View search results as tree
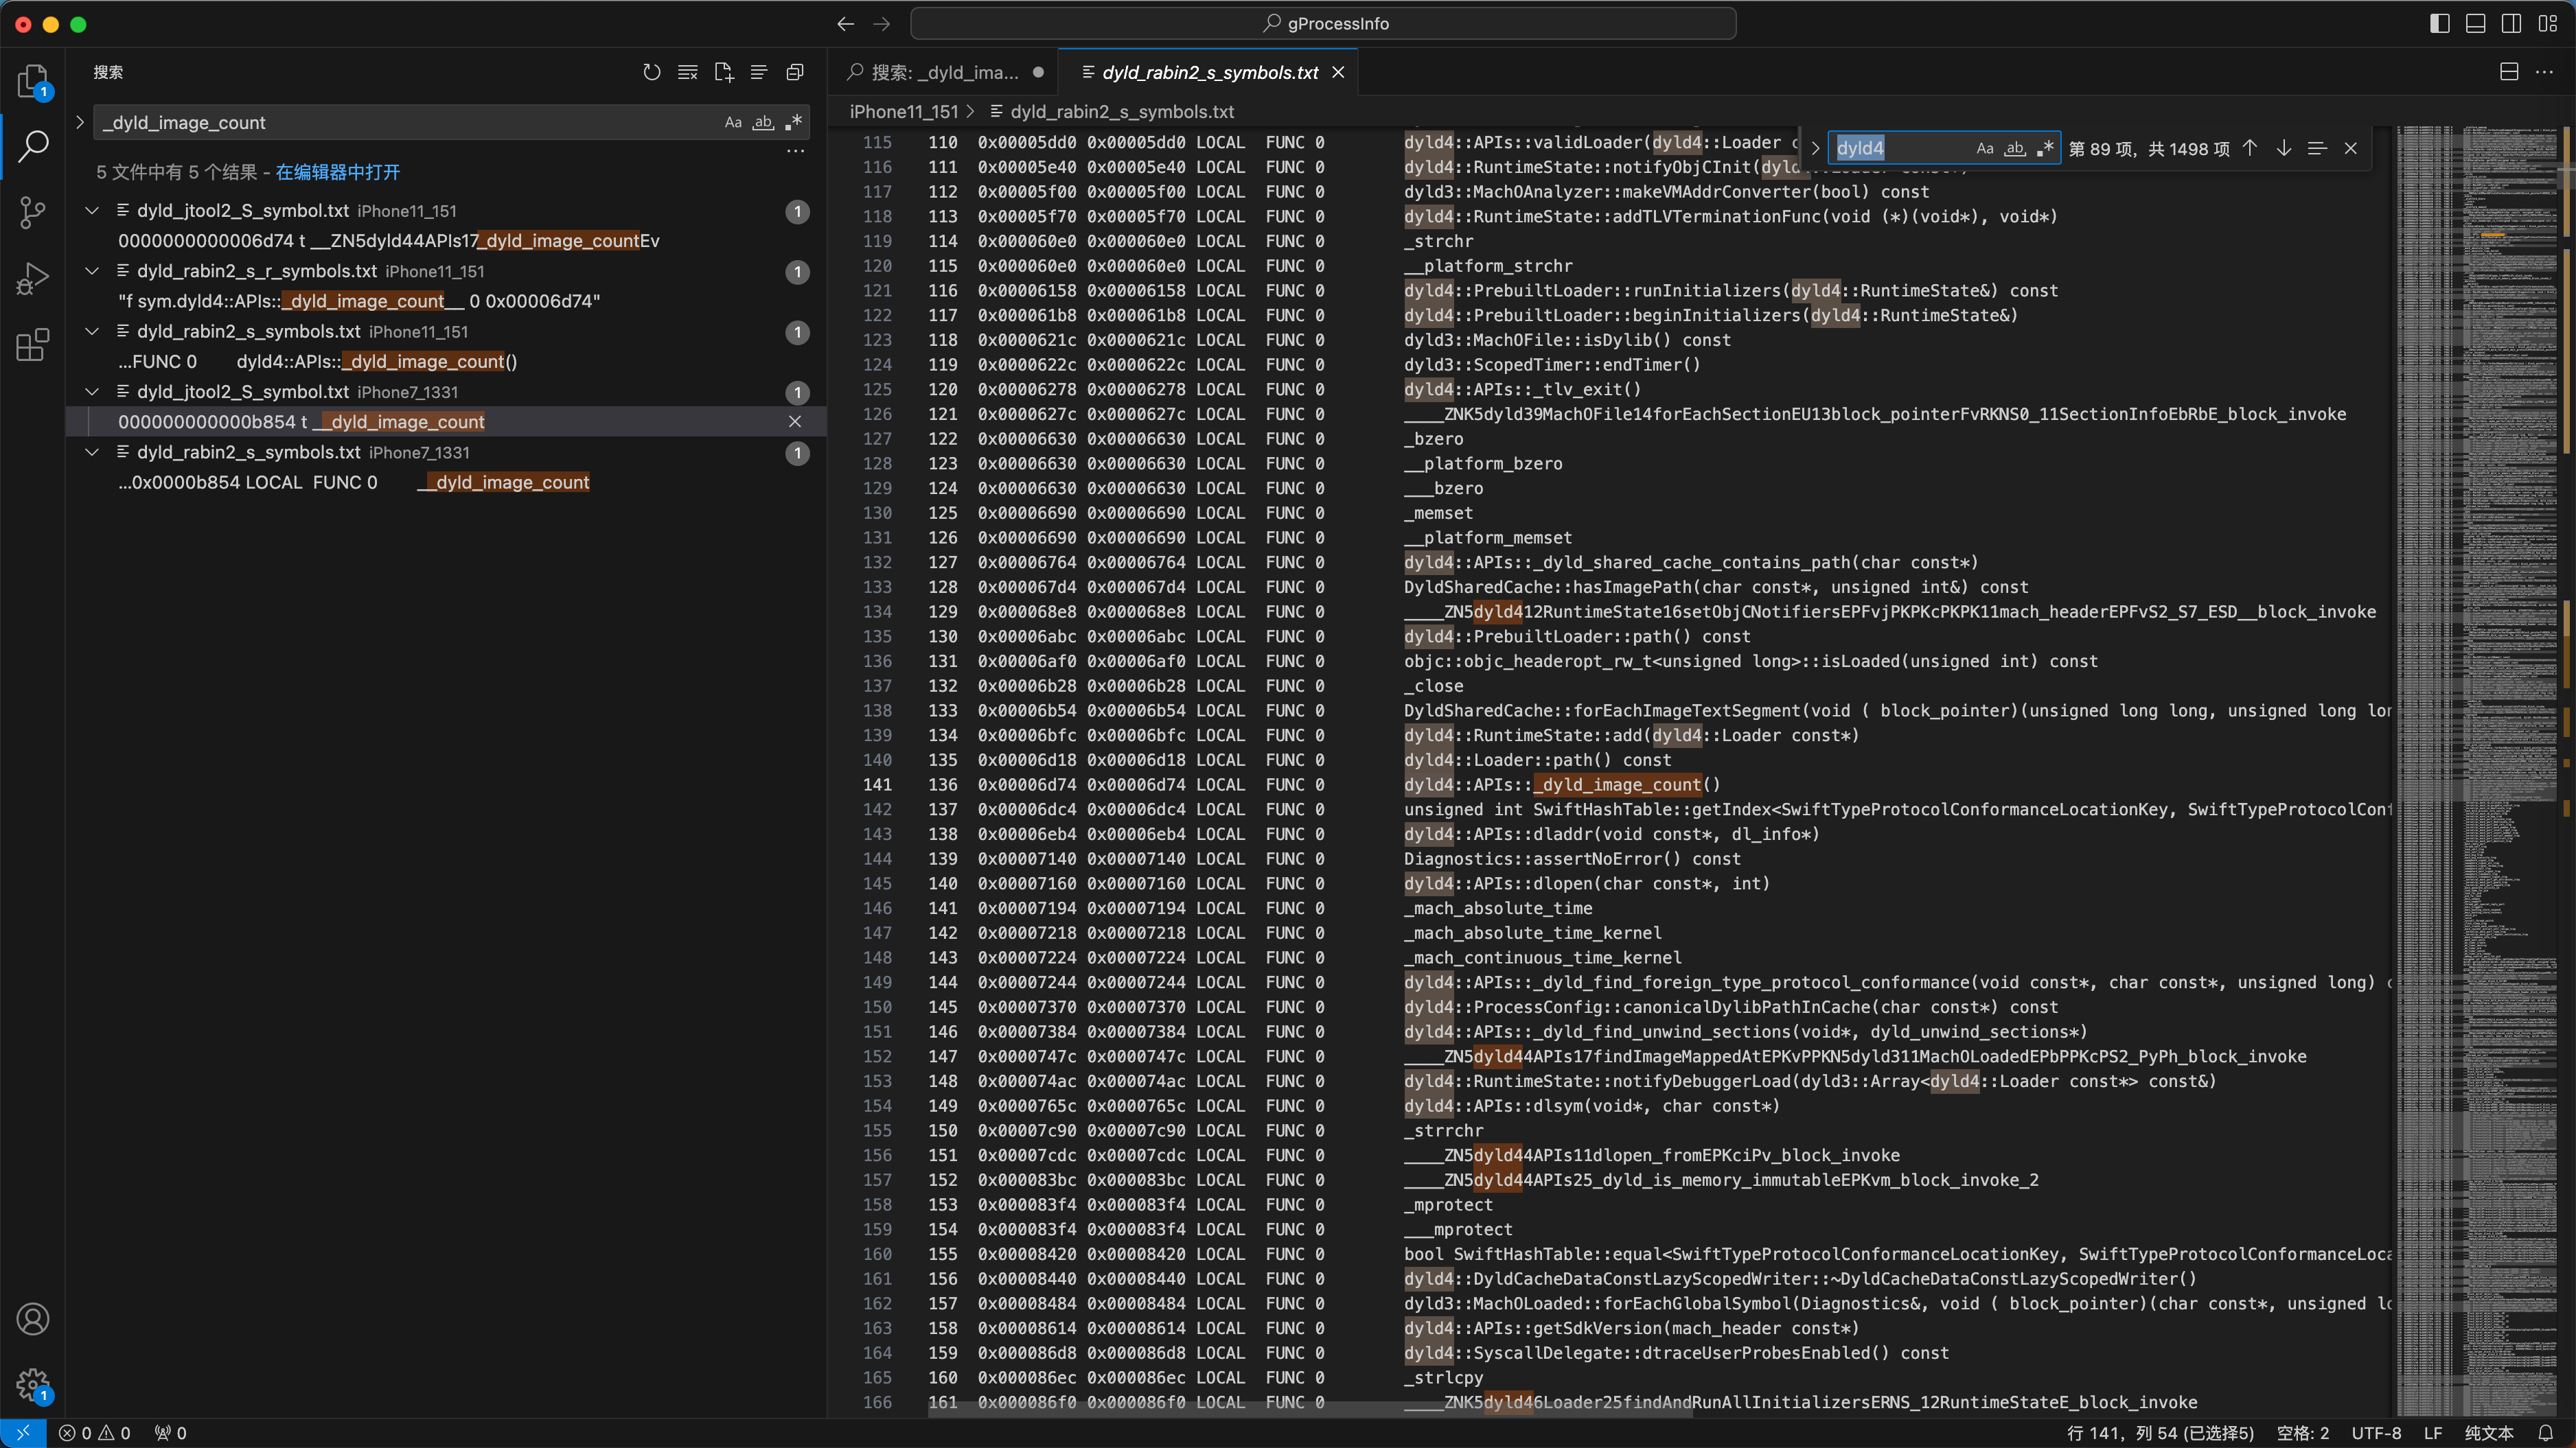This screenshot has width=2576, height=1448. click(x=759, y=72)
